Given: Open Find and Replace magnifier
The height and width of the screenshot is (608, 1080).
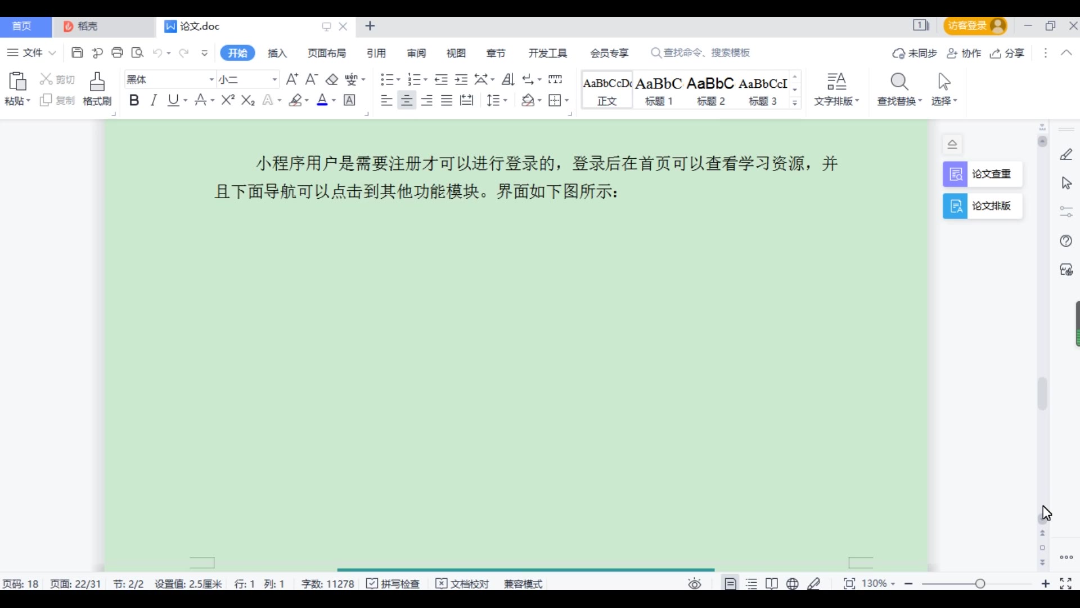Looking at the screenshot, I should click(899, 82).
